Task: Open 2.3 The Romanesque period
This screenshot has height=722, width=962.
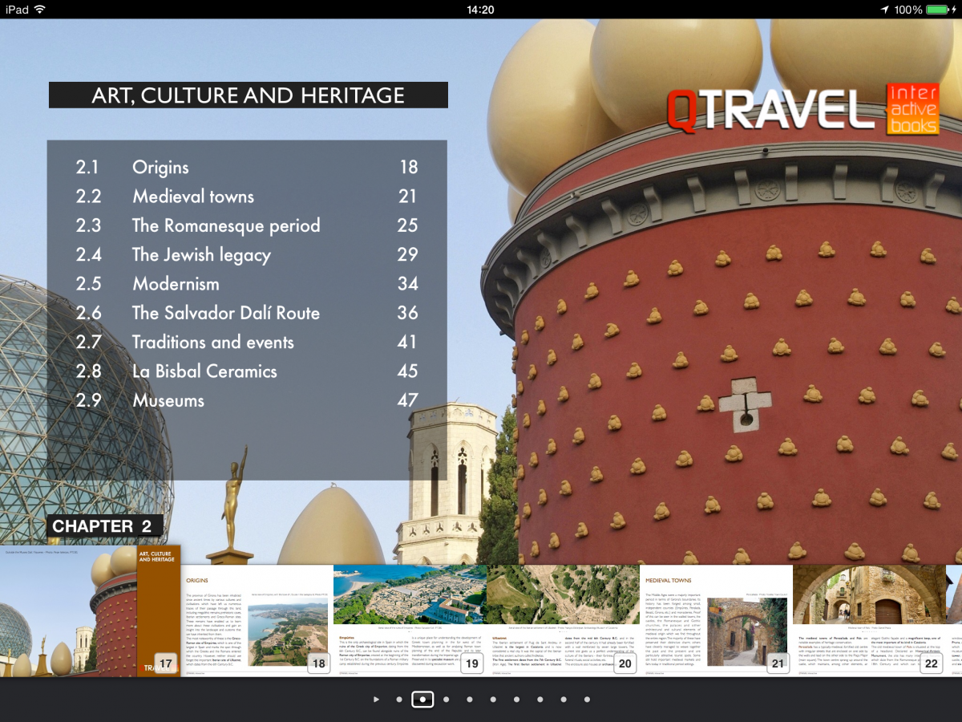Action: point(247,225)
